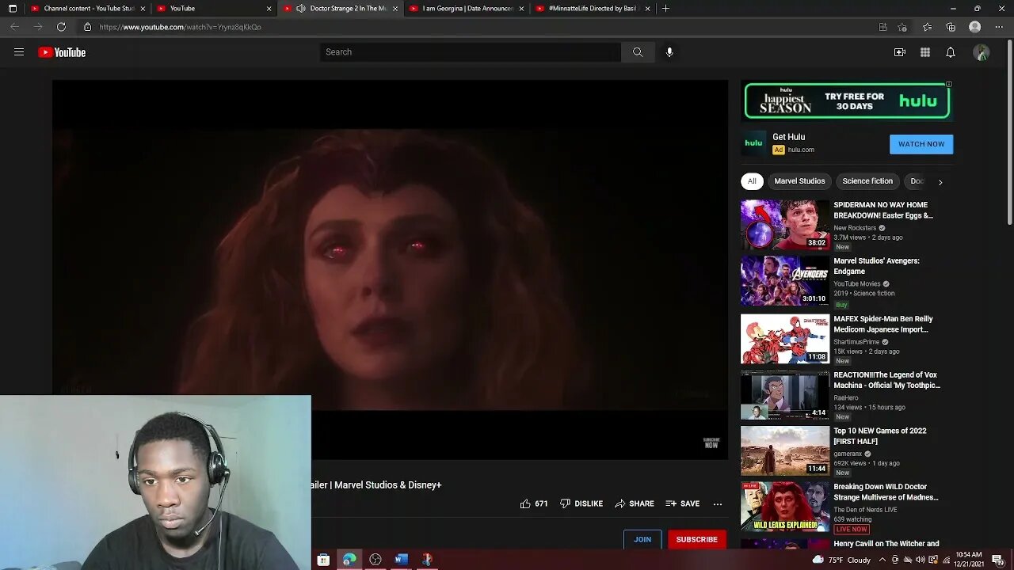Show hidden system tray icons
1014x570 pixels.
coord(882,560)
